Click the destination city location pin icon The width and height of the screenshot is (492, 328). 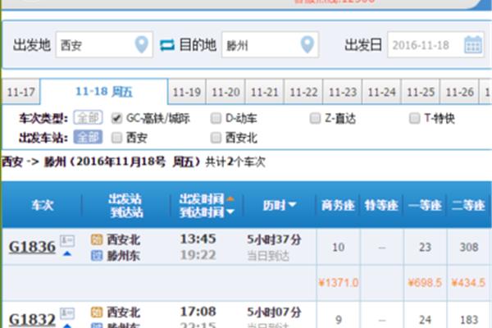tap(307, 44)
